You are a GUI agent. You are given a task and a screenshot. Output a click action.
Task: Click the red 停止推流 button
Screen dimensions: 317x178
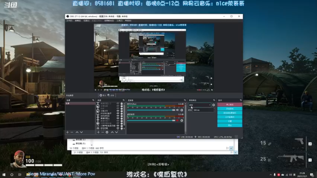(x=230, y=104)
